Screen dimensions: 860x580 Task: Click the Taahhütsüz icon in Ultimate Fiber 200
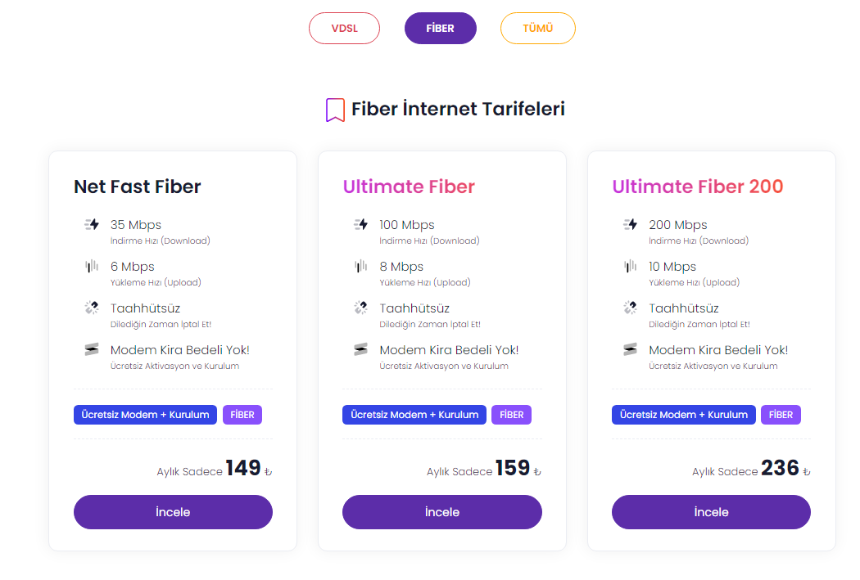click(x=630, y=308)
